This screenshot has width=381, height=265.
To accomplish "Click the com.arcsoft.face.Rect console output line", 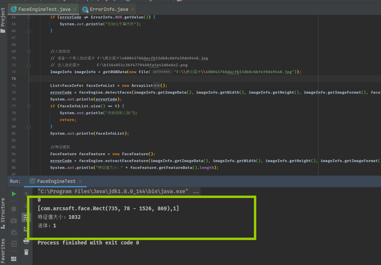I will click(x=108, y=208).
